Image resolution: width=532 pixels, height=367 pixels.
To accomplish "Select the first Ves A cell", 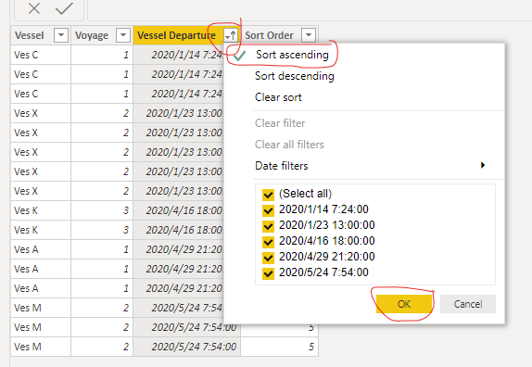I will click(x=41, y=249).
